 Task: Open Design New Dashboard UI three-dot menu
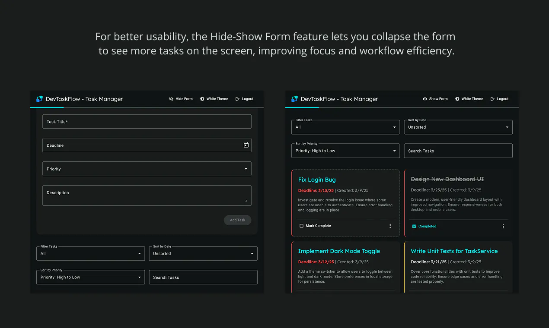click(x=503, y=226)
